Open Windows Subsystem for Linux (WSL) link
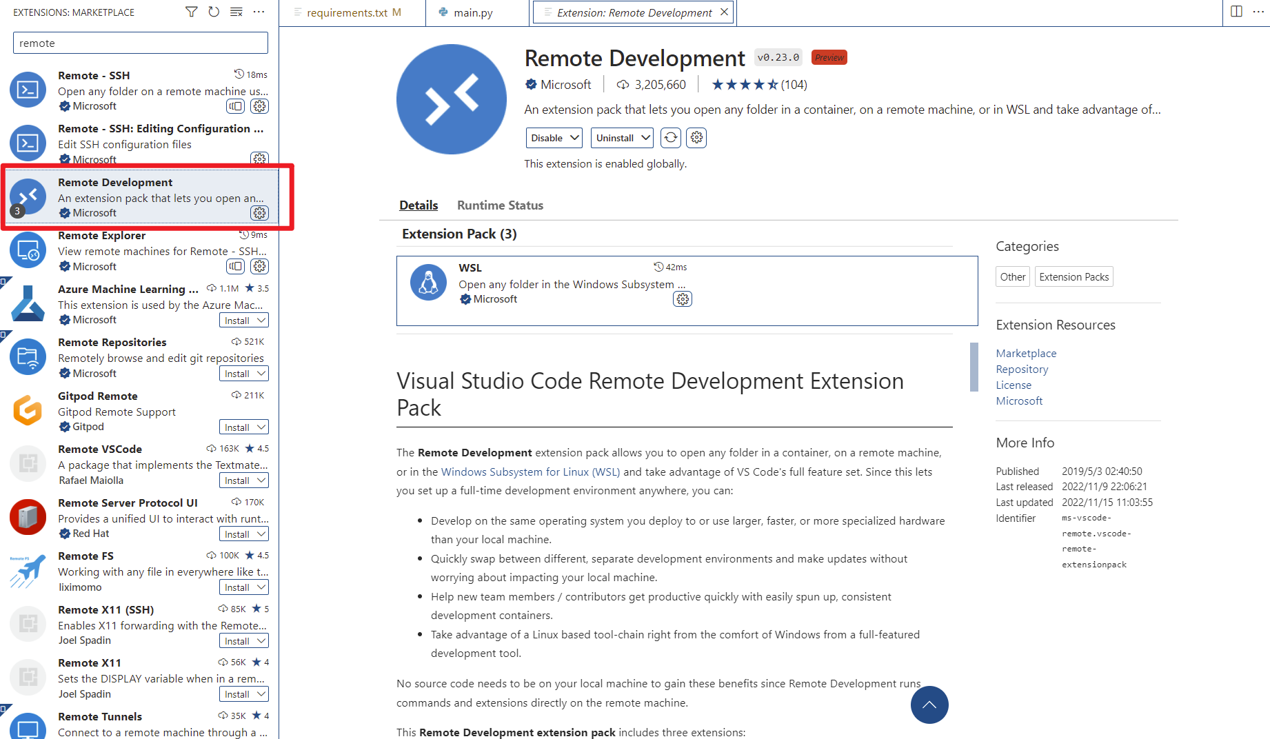The height and width of the screenshot is (739, 1270). (x=530, y=472)
